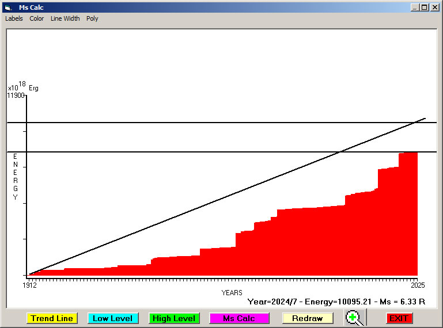443x328 pixels.
Task: Click the magnifier zoom-in icon
Action: click(355, 318)
